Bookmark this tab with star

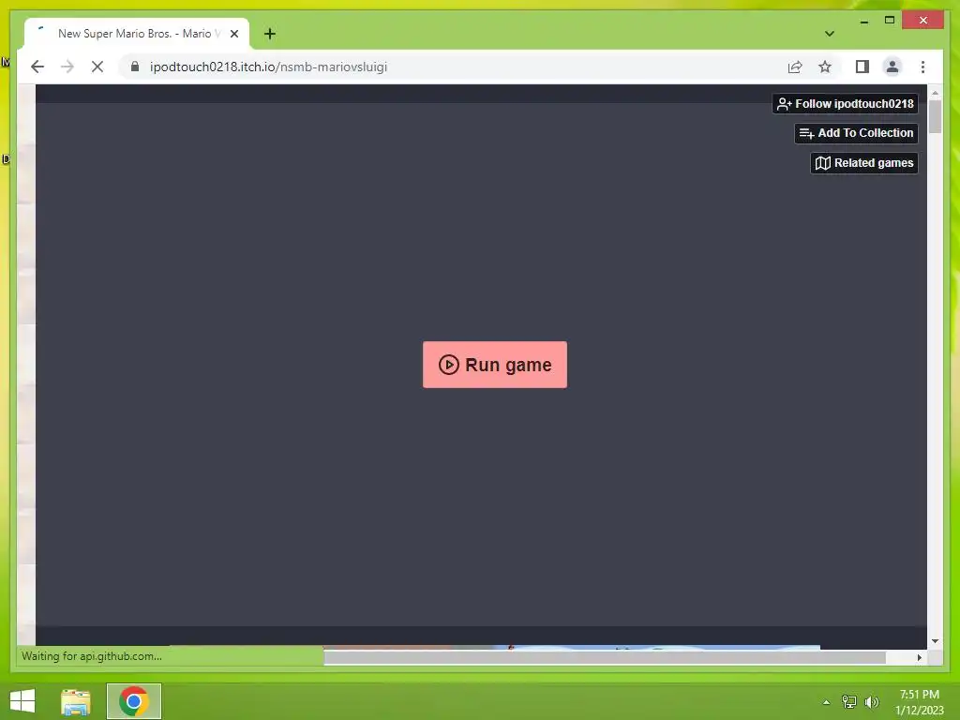click(x=825, y=67)
